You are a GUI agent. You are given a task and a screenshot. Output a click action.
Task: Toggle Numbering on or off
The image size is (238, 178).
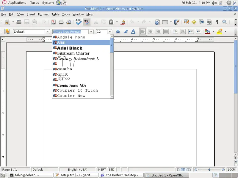click(176, 31)
